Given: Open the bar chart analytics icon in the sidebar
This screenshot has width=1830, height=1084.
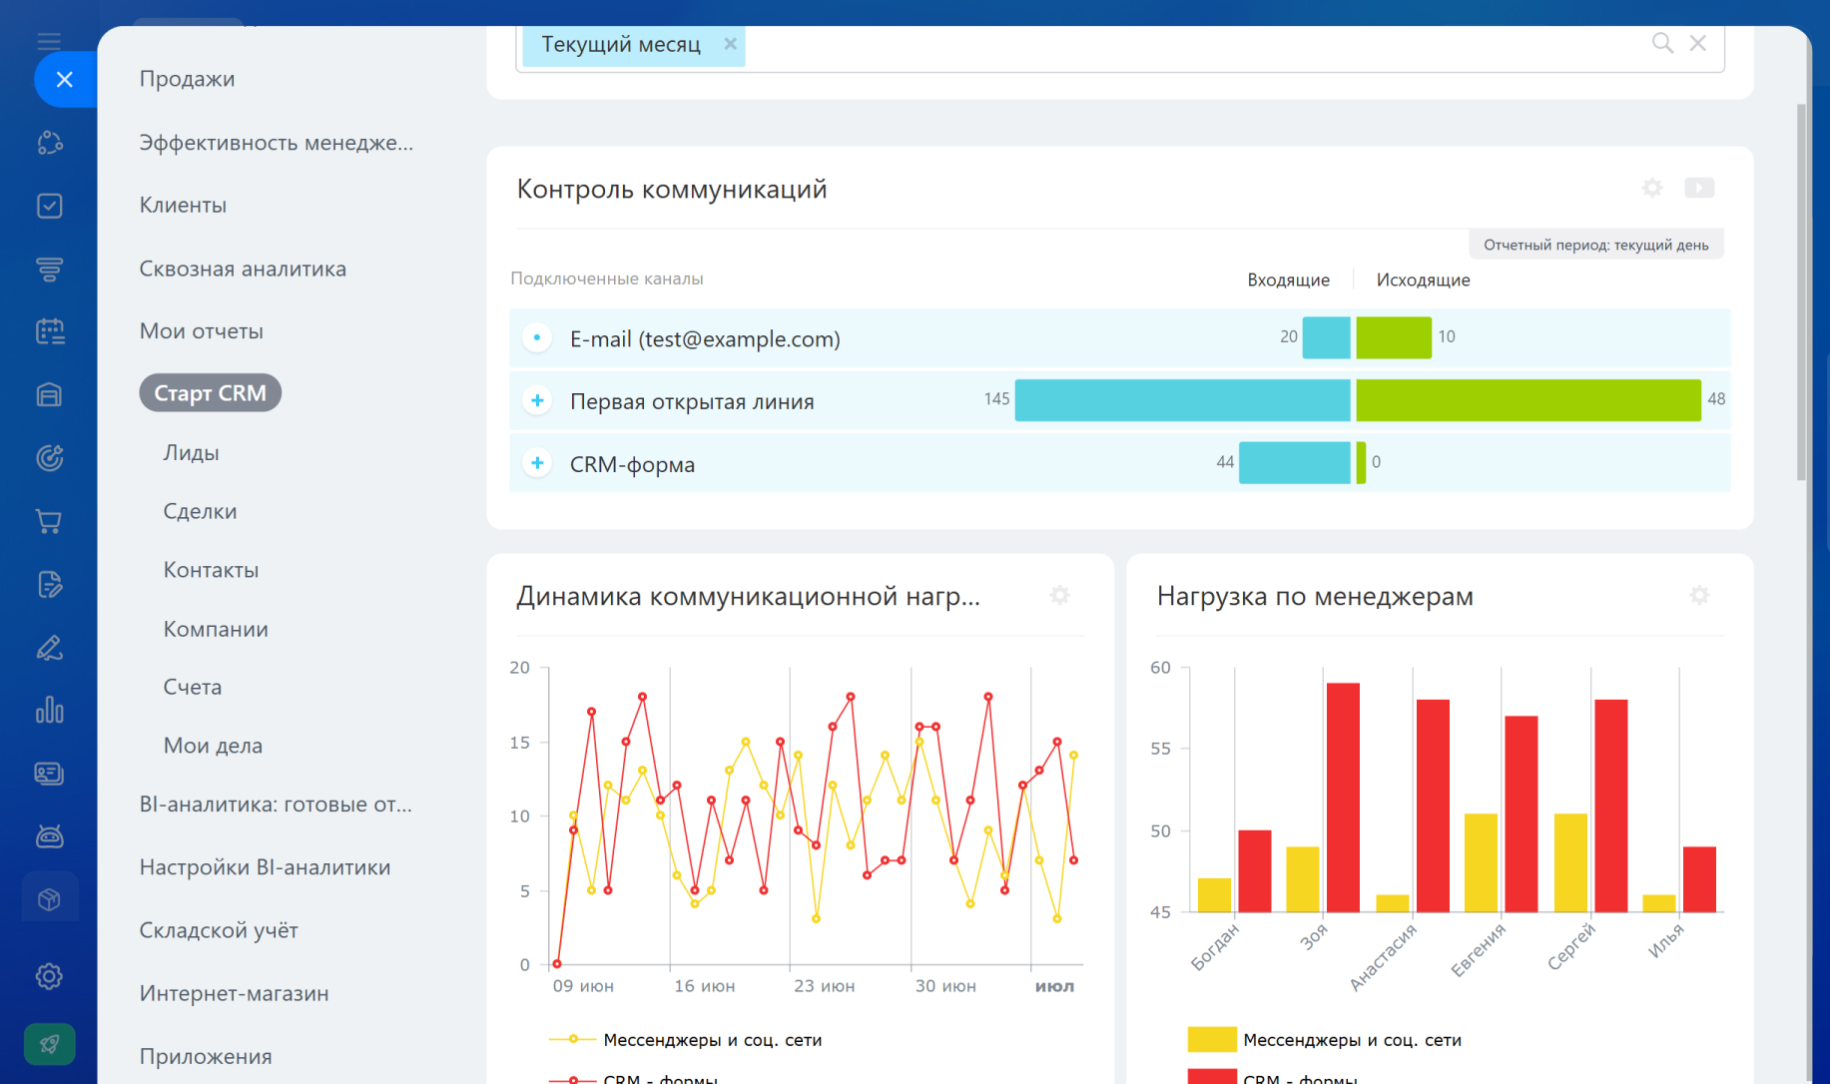Looking at the screenshot, I should coord(50,711).
